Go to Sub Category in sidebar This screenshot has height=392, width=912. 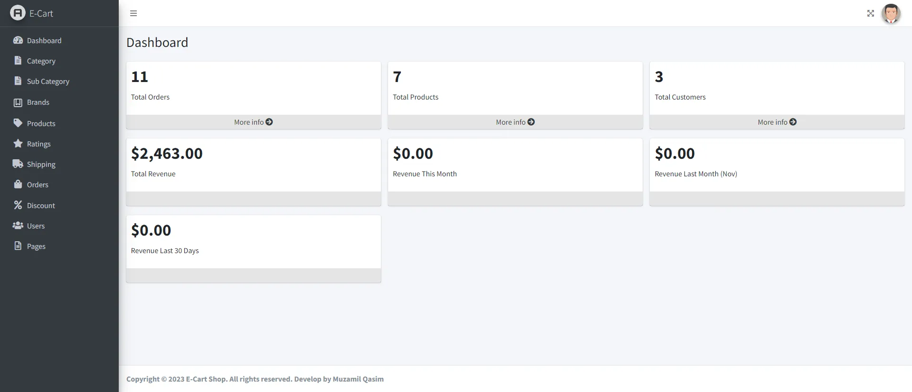point(48,82)
